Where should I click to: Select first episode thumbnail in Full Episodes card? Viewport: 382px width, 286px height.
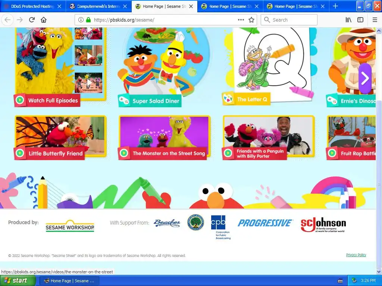88,34
